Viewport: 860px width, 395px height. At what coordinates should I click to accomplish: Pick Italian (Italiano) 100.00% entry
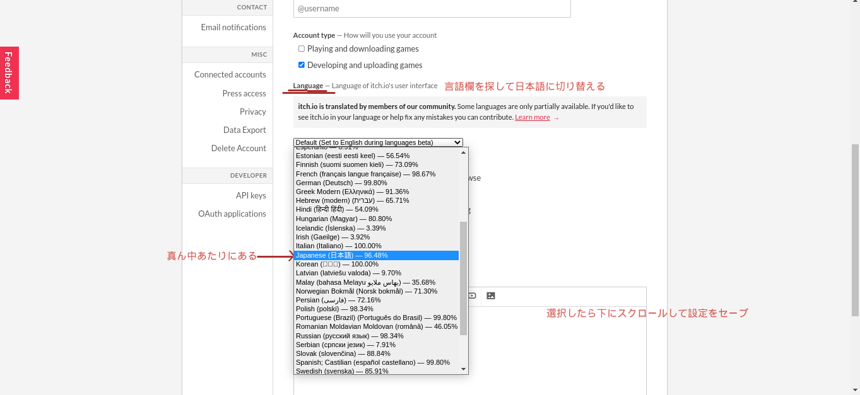[x=377, y=246]
